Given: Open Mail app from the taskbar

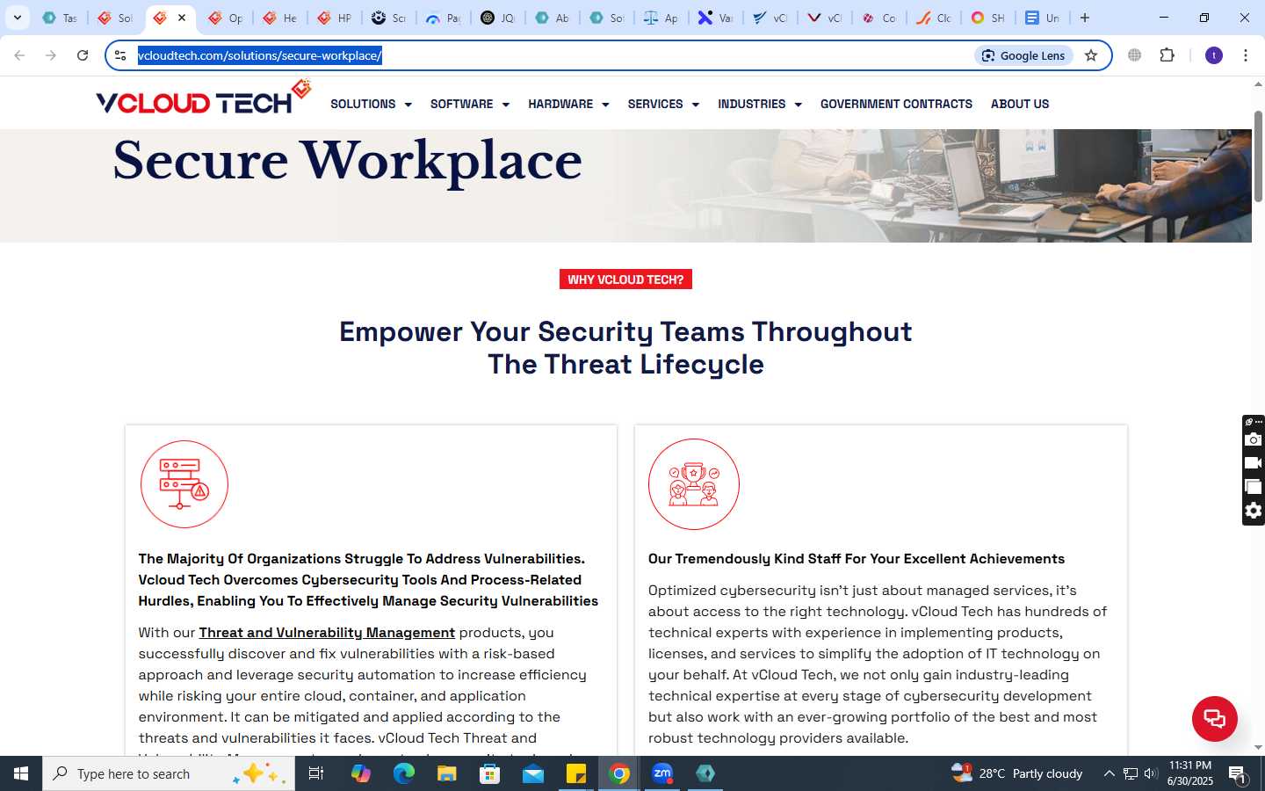Looking at the screenshot, I should pyautogui.click(x=533, y=773).
